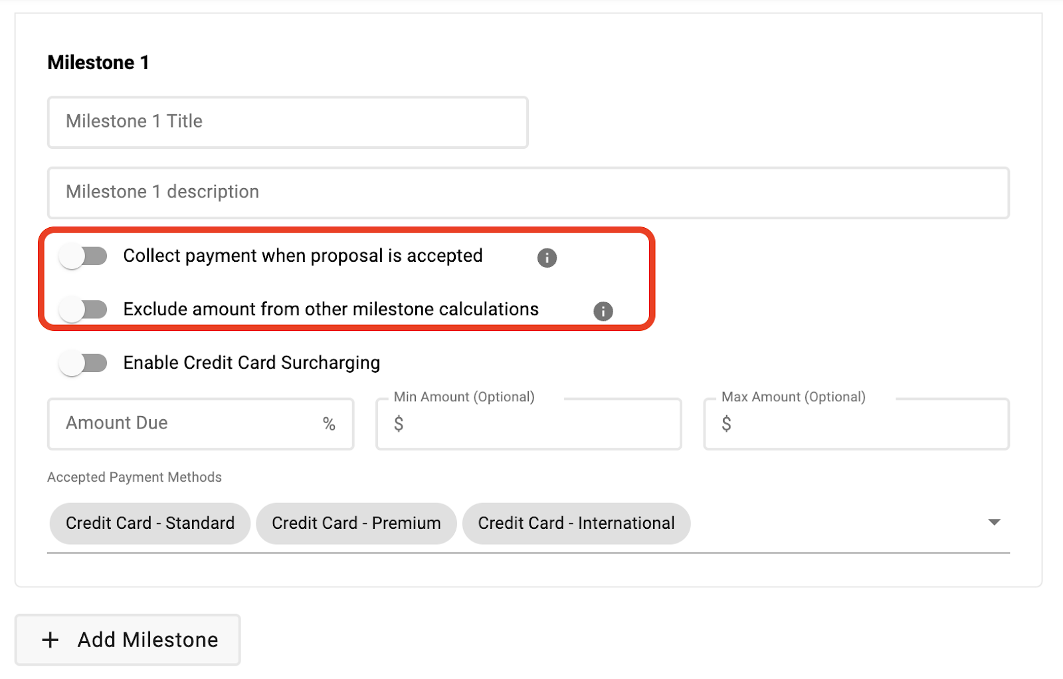
Task: Turn on Enable Credit Card Surcharging switch
Action: 83,363
